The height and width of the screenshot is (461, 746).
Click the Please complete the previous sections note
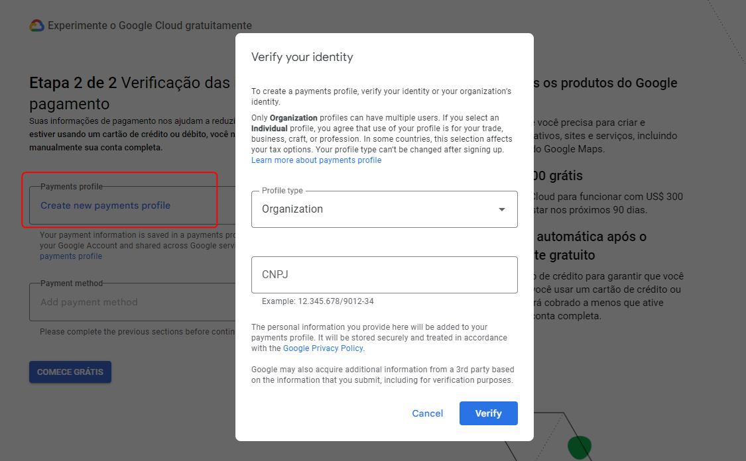coord(137,332)
